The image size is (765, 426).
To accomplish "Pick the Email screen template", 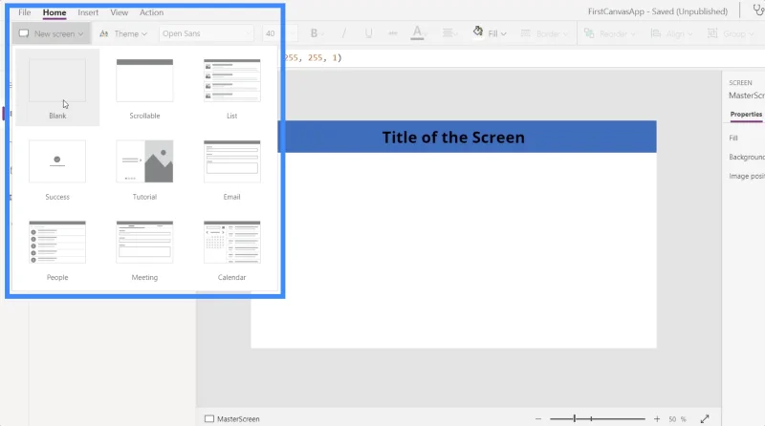I will pos(231,169).
